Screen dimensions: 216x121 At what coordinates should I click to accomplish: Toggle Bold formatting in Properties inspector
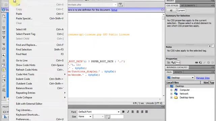[x=123, y=112]
